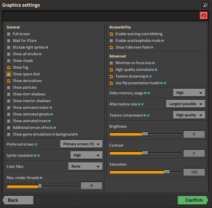212x208 pixels.
Task: Click restart icon next to Preferred screen
Action: [36, 144]
